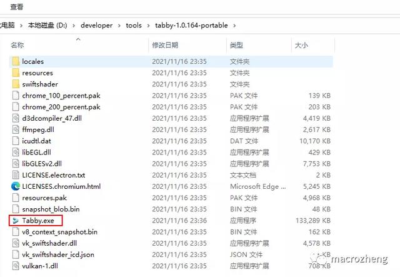Viewport: 400px width, 277px height.
Task: Click the vulkan-1.dll file icon
Action: tap(16, 266)
